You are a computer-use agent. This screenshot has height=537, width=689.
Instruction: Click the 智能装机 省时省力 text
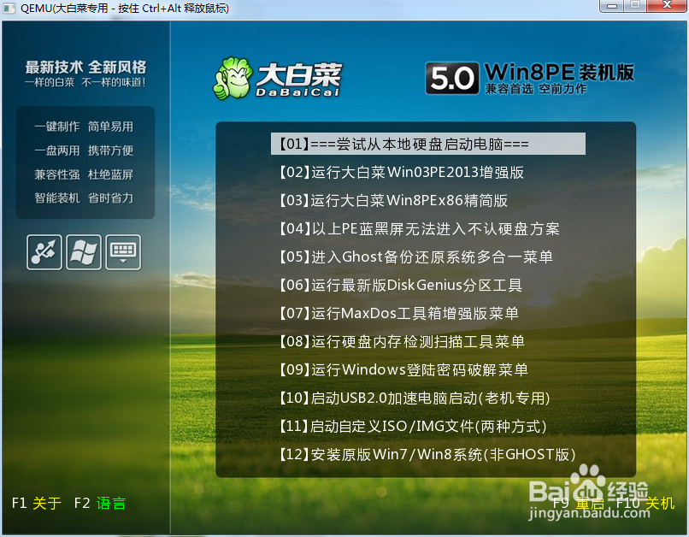[x=84, y=198]
